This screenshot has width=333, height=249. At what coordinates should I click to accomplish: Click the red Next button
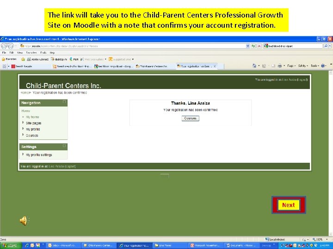pos(289,205)
